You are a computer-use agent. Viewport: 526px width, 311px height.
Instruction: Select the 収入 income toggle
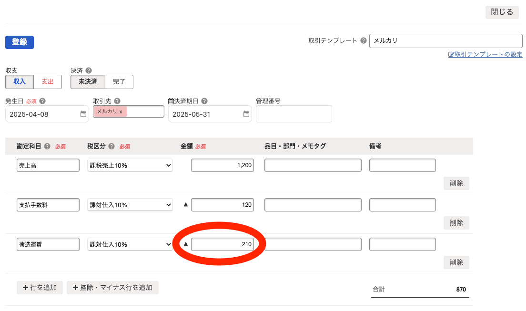19,81
